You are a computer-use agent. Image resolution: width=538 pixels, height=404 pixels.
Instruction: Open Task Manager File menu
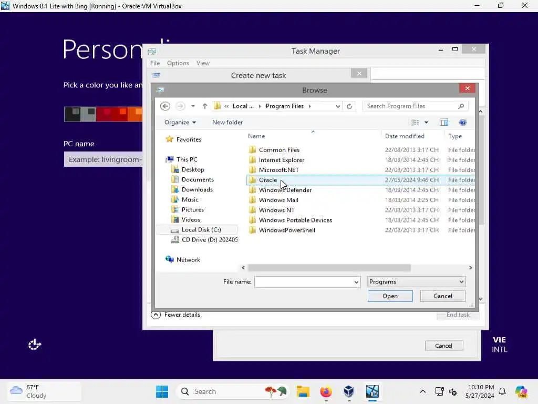point(155,63)
